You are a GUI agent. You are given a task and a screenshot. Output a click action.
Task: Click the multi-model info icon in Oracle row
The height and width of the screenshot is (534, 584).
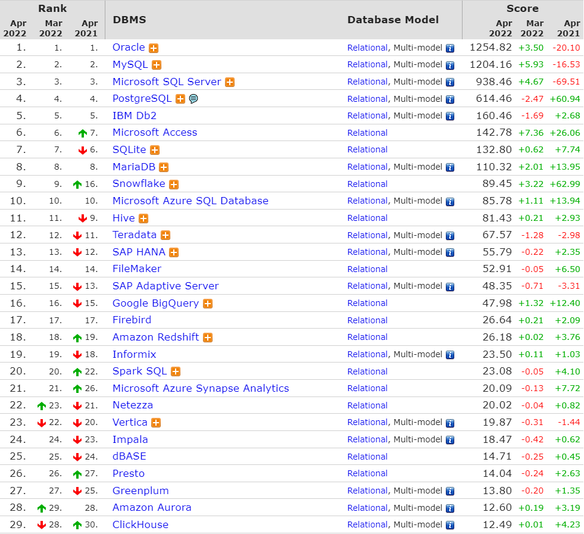tap(450, 48)
